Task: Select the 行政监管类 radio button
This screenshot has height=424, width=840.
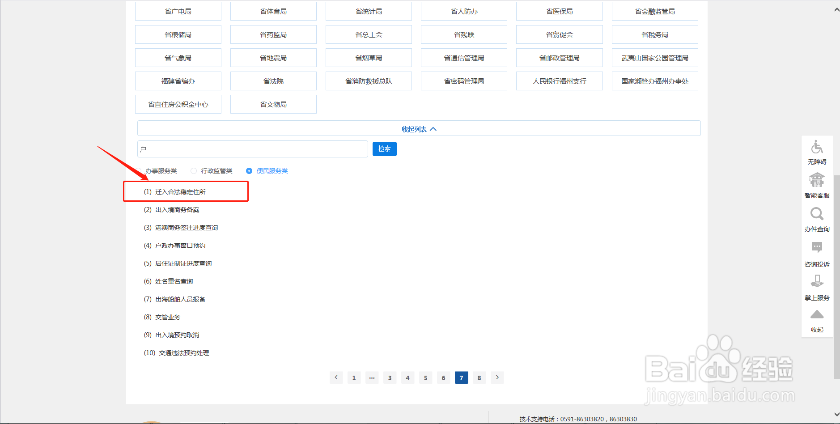Action: (193, 170)
